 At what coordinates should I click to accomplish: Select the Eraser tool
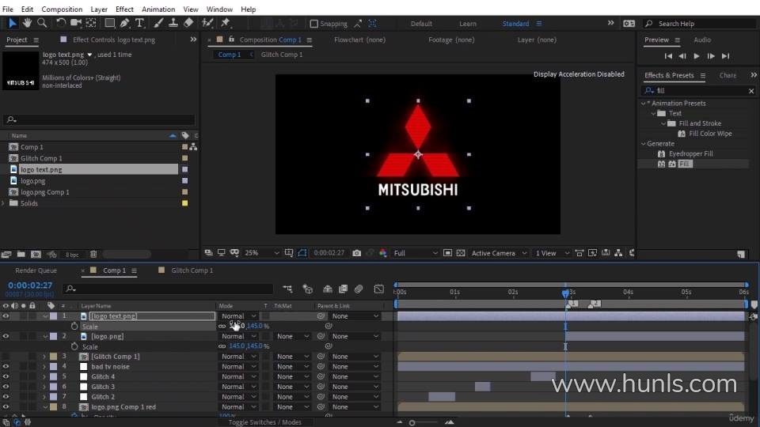click(x=188, y=23)
